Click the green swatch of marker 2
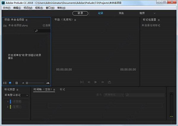Image resolution: width=178 pixels, height=126 pixels. click(x=10, y=107)
